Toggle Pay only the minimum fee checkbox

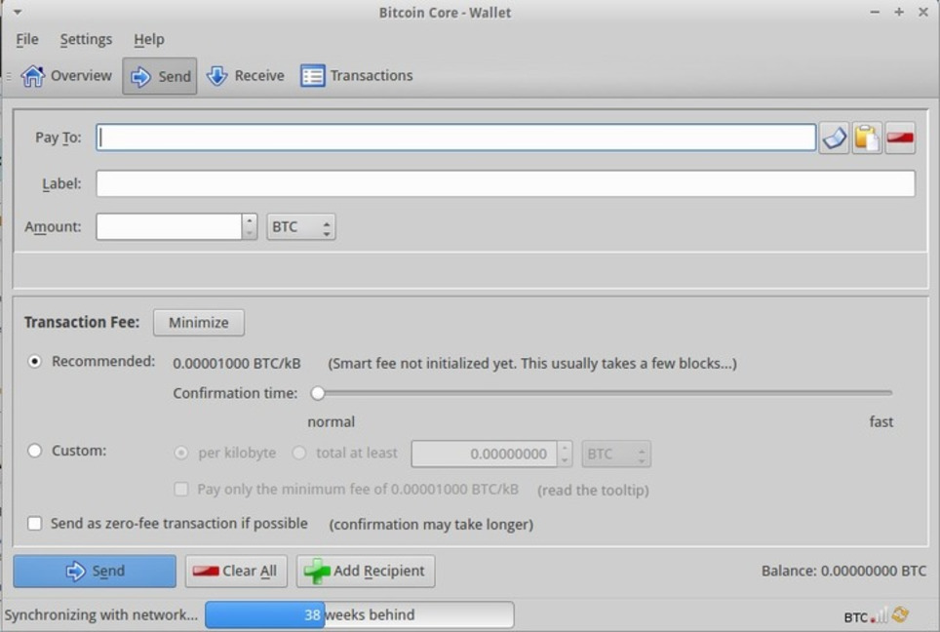tap(181, 490)
